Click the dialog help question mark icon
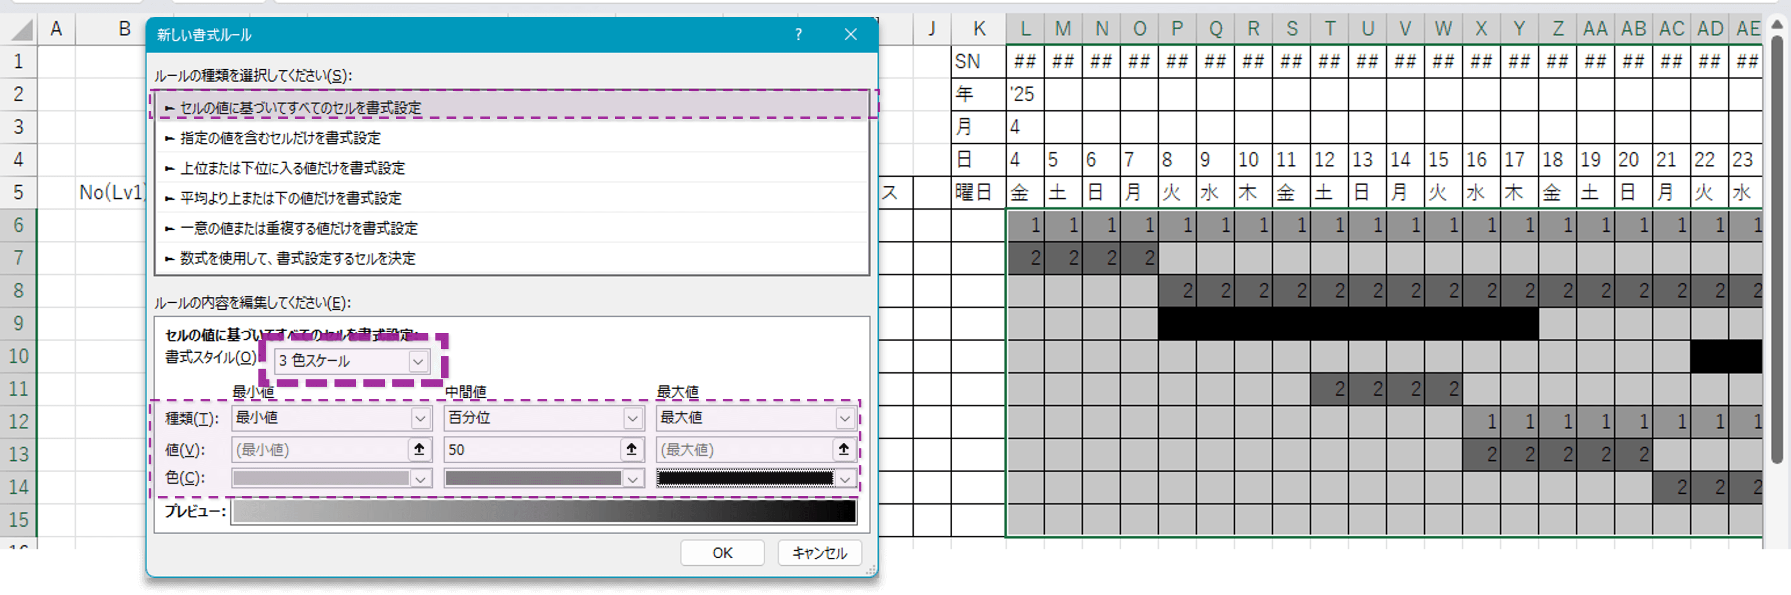 pos(798,34)
